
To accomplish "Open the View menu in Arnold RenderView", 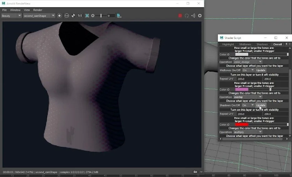I will tap(27, 10).
